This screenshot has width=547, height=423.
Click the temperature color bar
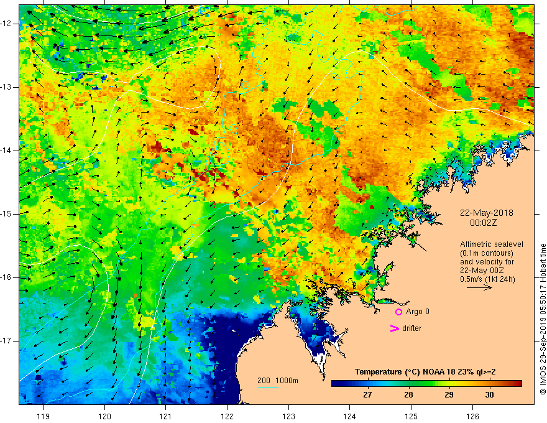pyautogui.click(x=426, y=384)
